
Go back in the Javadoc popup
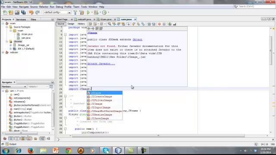89,28
